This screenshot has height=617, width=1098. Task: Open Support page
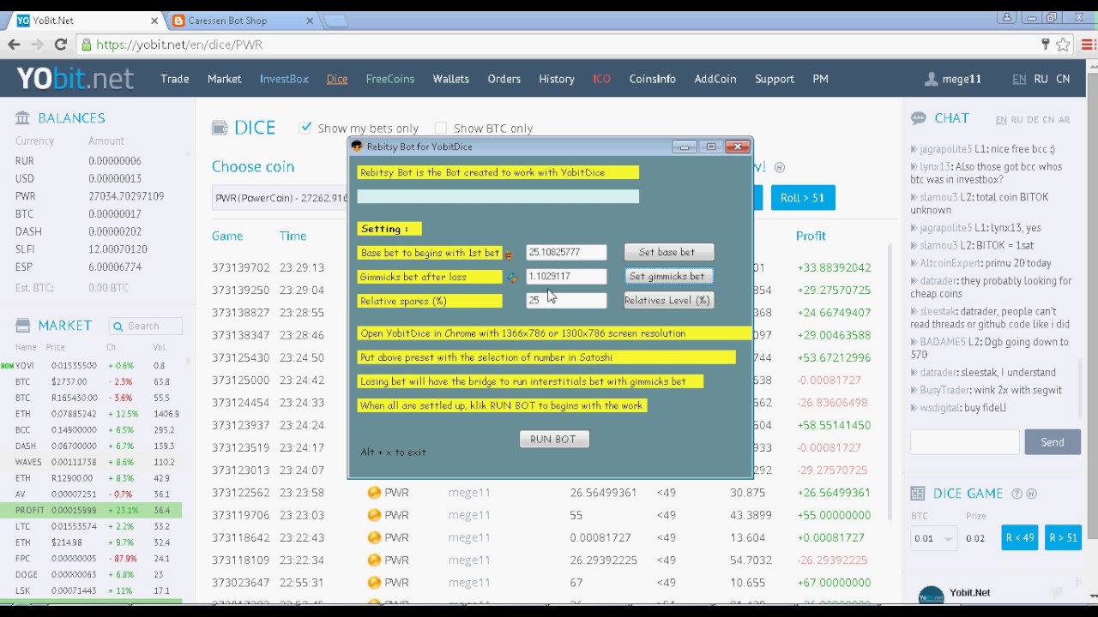tap(775, 79)
